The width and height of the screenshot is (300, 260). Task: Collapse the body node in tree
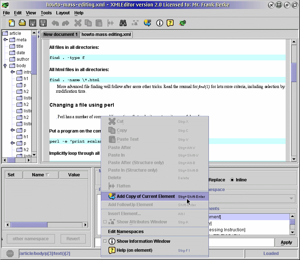[5, 66]
